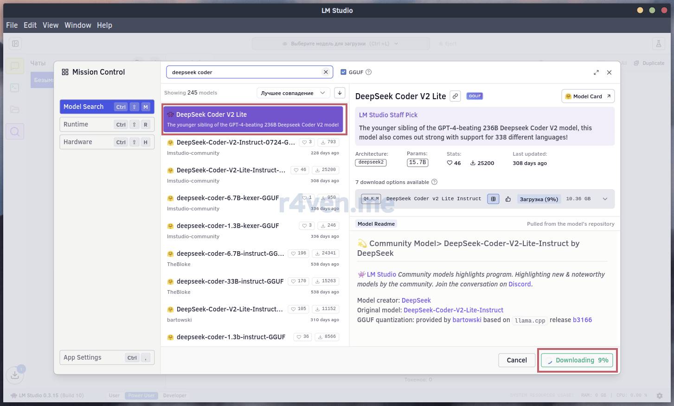
Task: Clear the deepseek coder search field
Action: coord(326,72)
